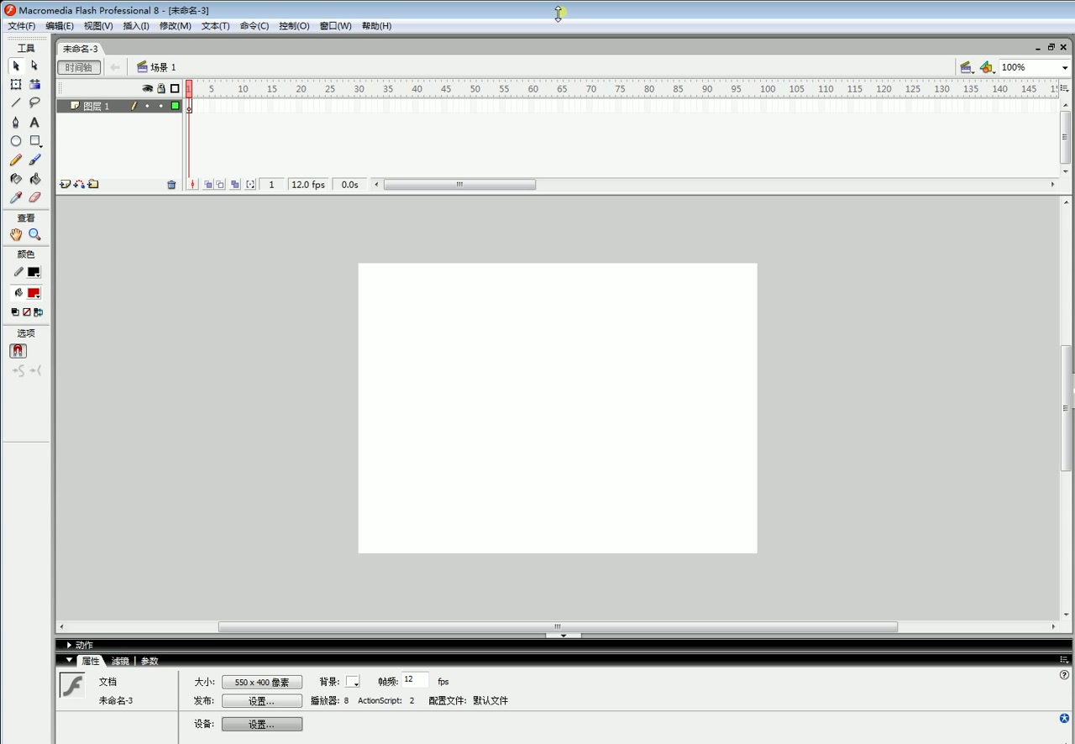The height and width of the screenshot is (744, 1075).
Task: Toggle lock all layers padlock icon
Action: 161,88
